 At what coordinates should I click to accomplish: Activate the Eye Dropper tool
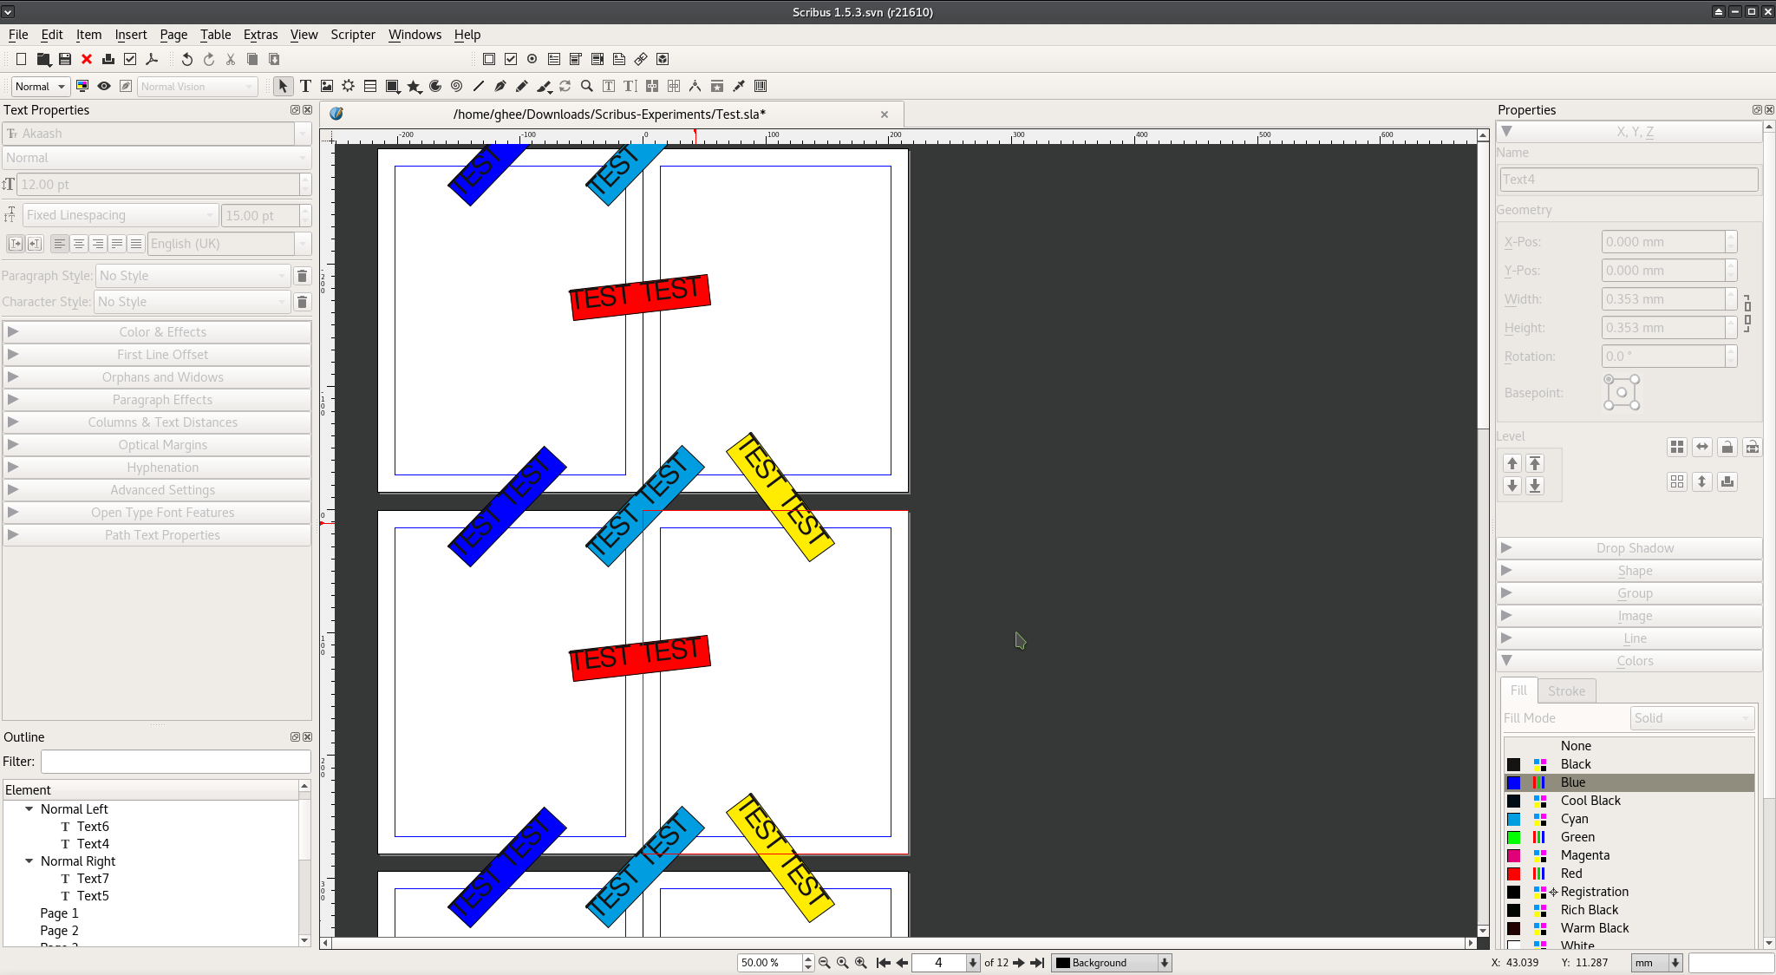[x=739, y=86]
